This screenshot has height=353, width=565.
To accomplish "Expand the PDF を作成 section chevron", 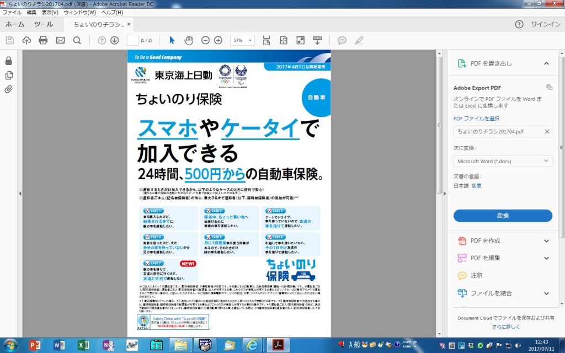I will pyautogui.click(x=547, y=241).
